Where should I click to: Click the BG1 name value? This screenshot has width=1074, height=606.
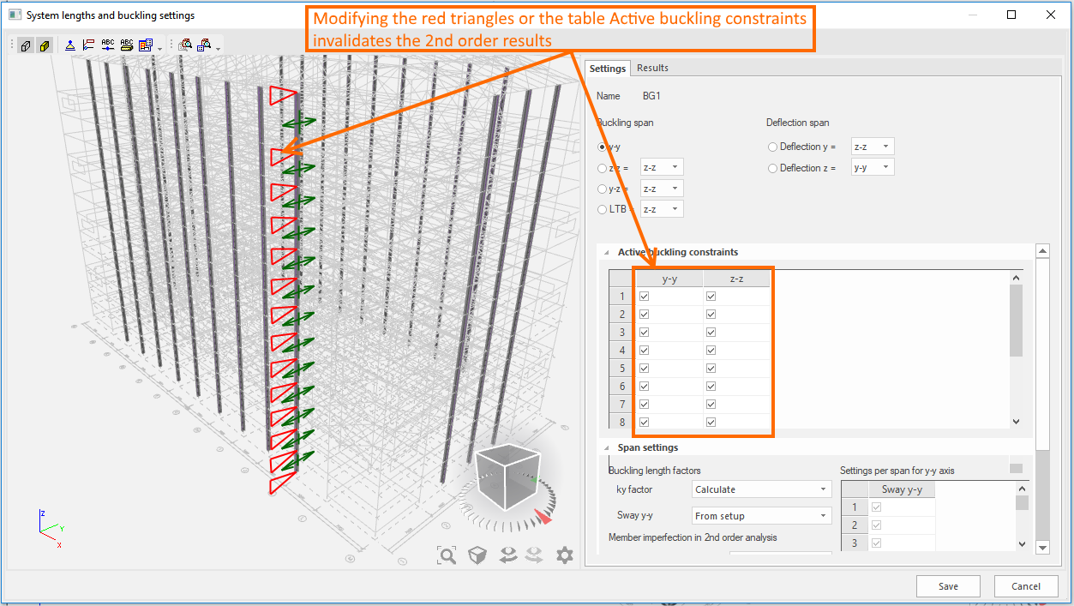652,96
